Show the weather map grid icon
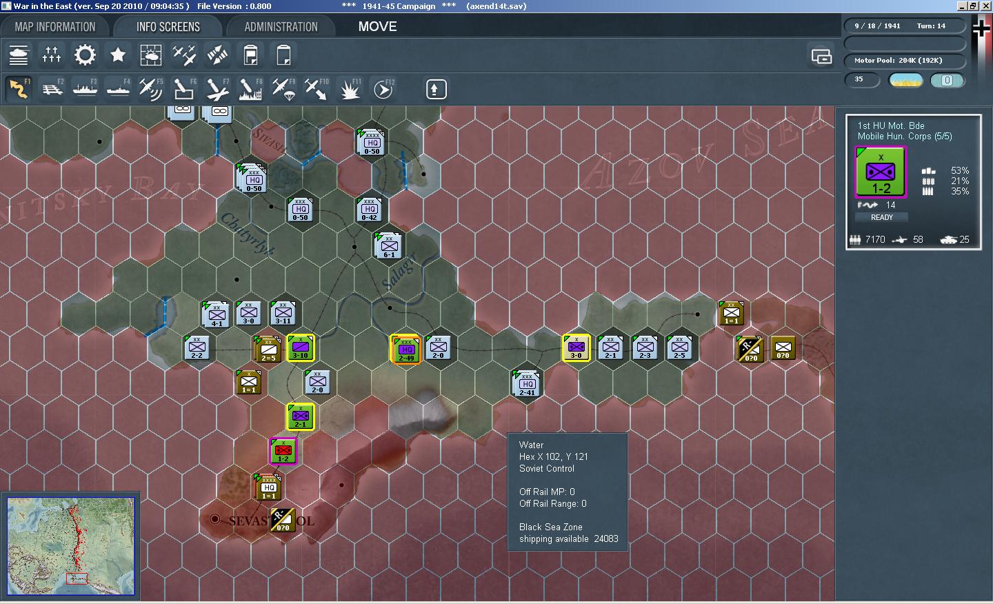 [x=151, y=55]
